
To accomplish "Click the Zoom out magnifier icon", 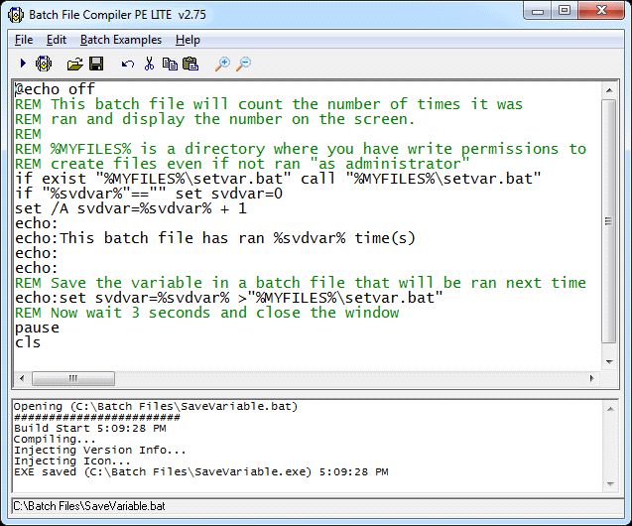I will pyautogui.click(x=244, y=64).
